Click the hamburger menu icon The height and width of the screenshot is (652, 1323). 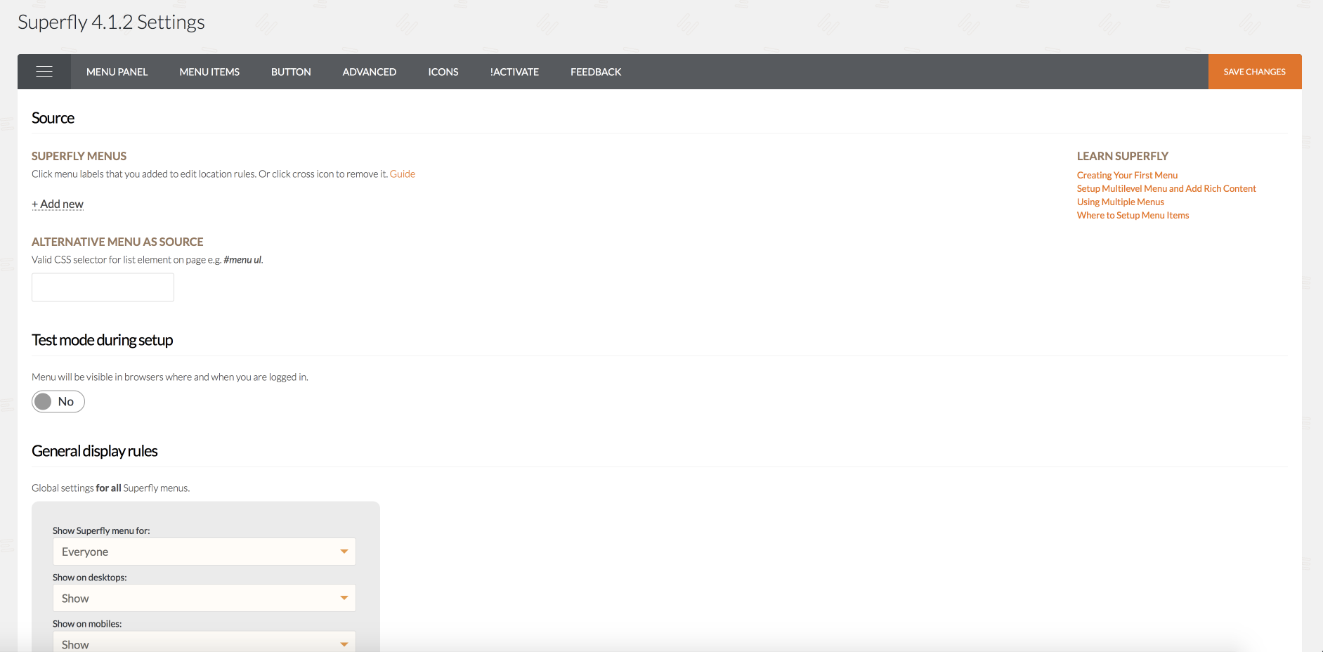[44, 72]
